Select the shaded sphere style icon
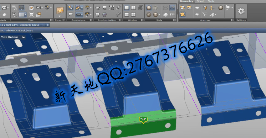The width and height of the screenshot is (266, 138). tap(149, 8)
